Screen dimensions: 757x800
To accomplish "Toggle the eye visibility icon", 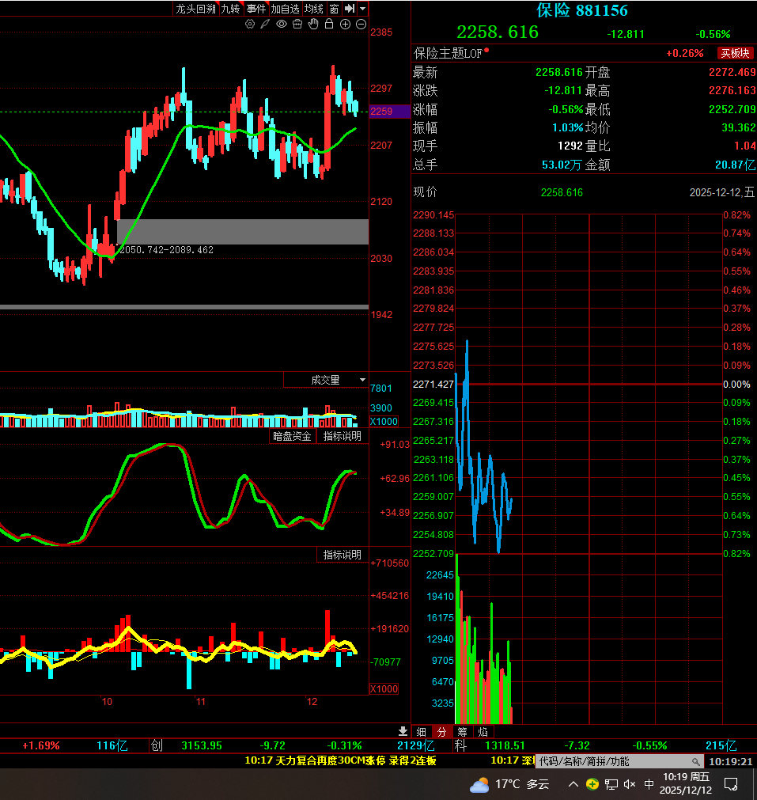I will click(x=282, y=24).
